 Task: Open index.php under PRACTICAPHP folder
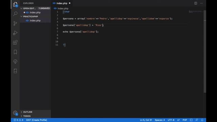coord(35,20)
